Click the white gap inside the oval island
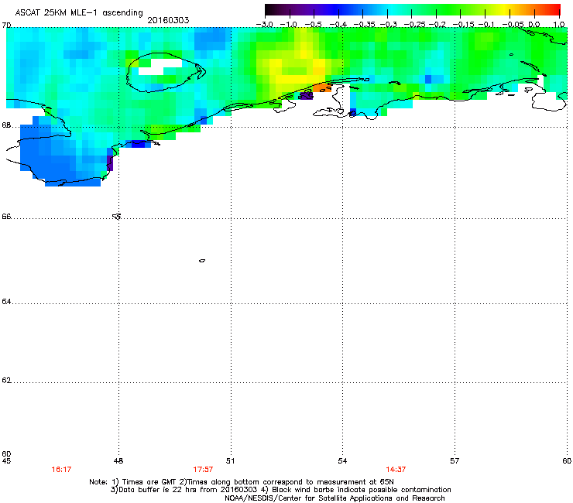 pos(160,67)
